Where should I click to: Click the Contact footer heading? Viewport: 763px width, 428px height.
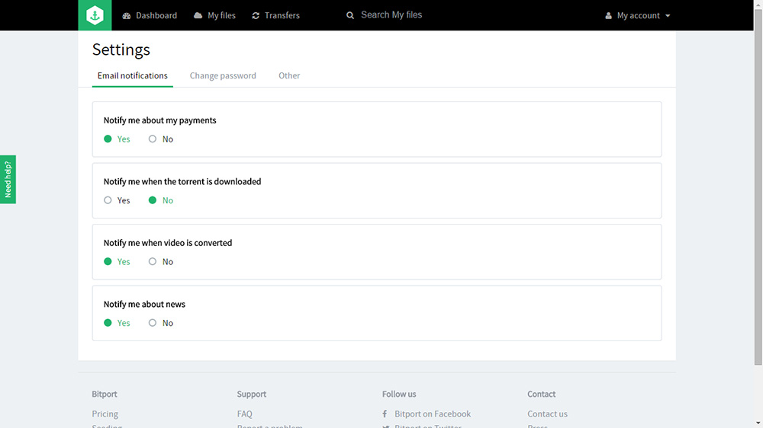click(x=542, y=394)
